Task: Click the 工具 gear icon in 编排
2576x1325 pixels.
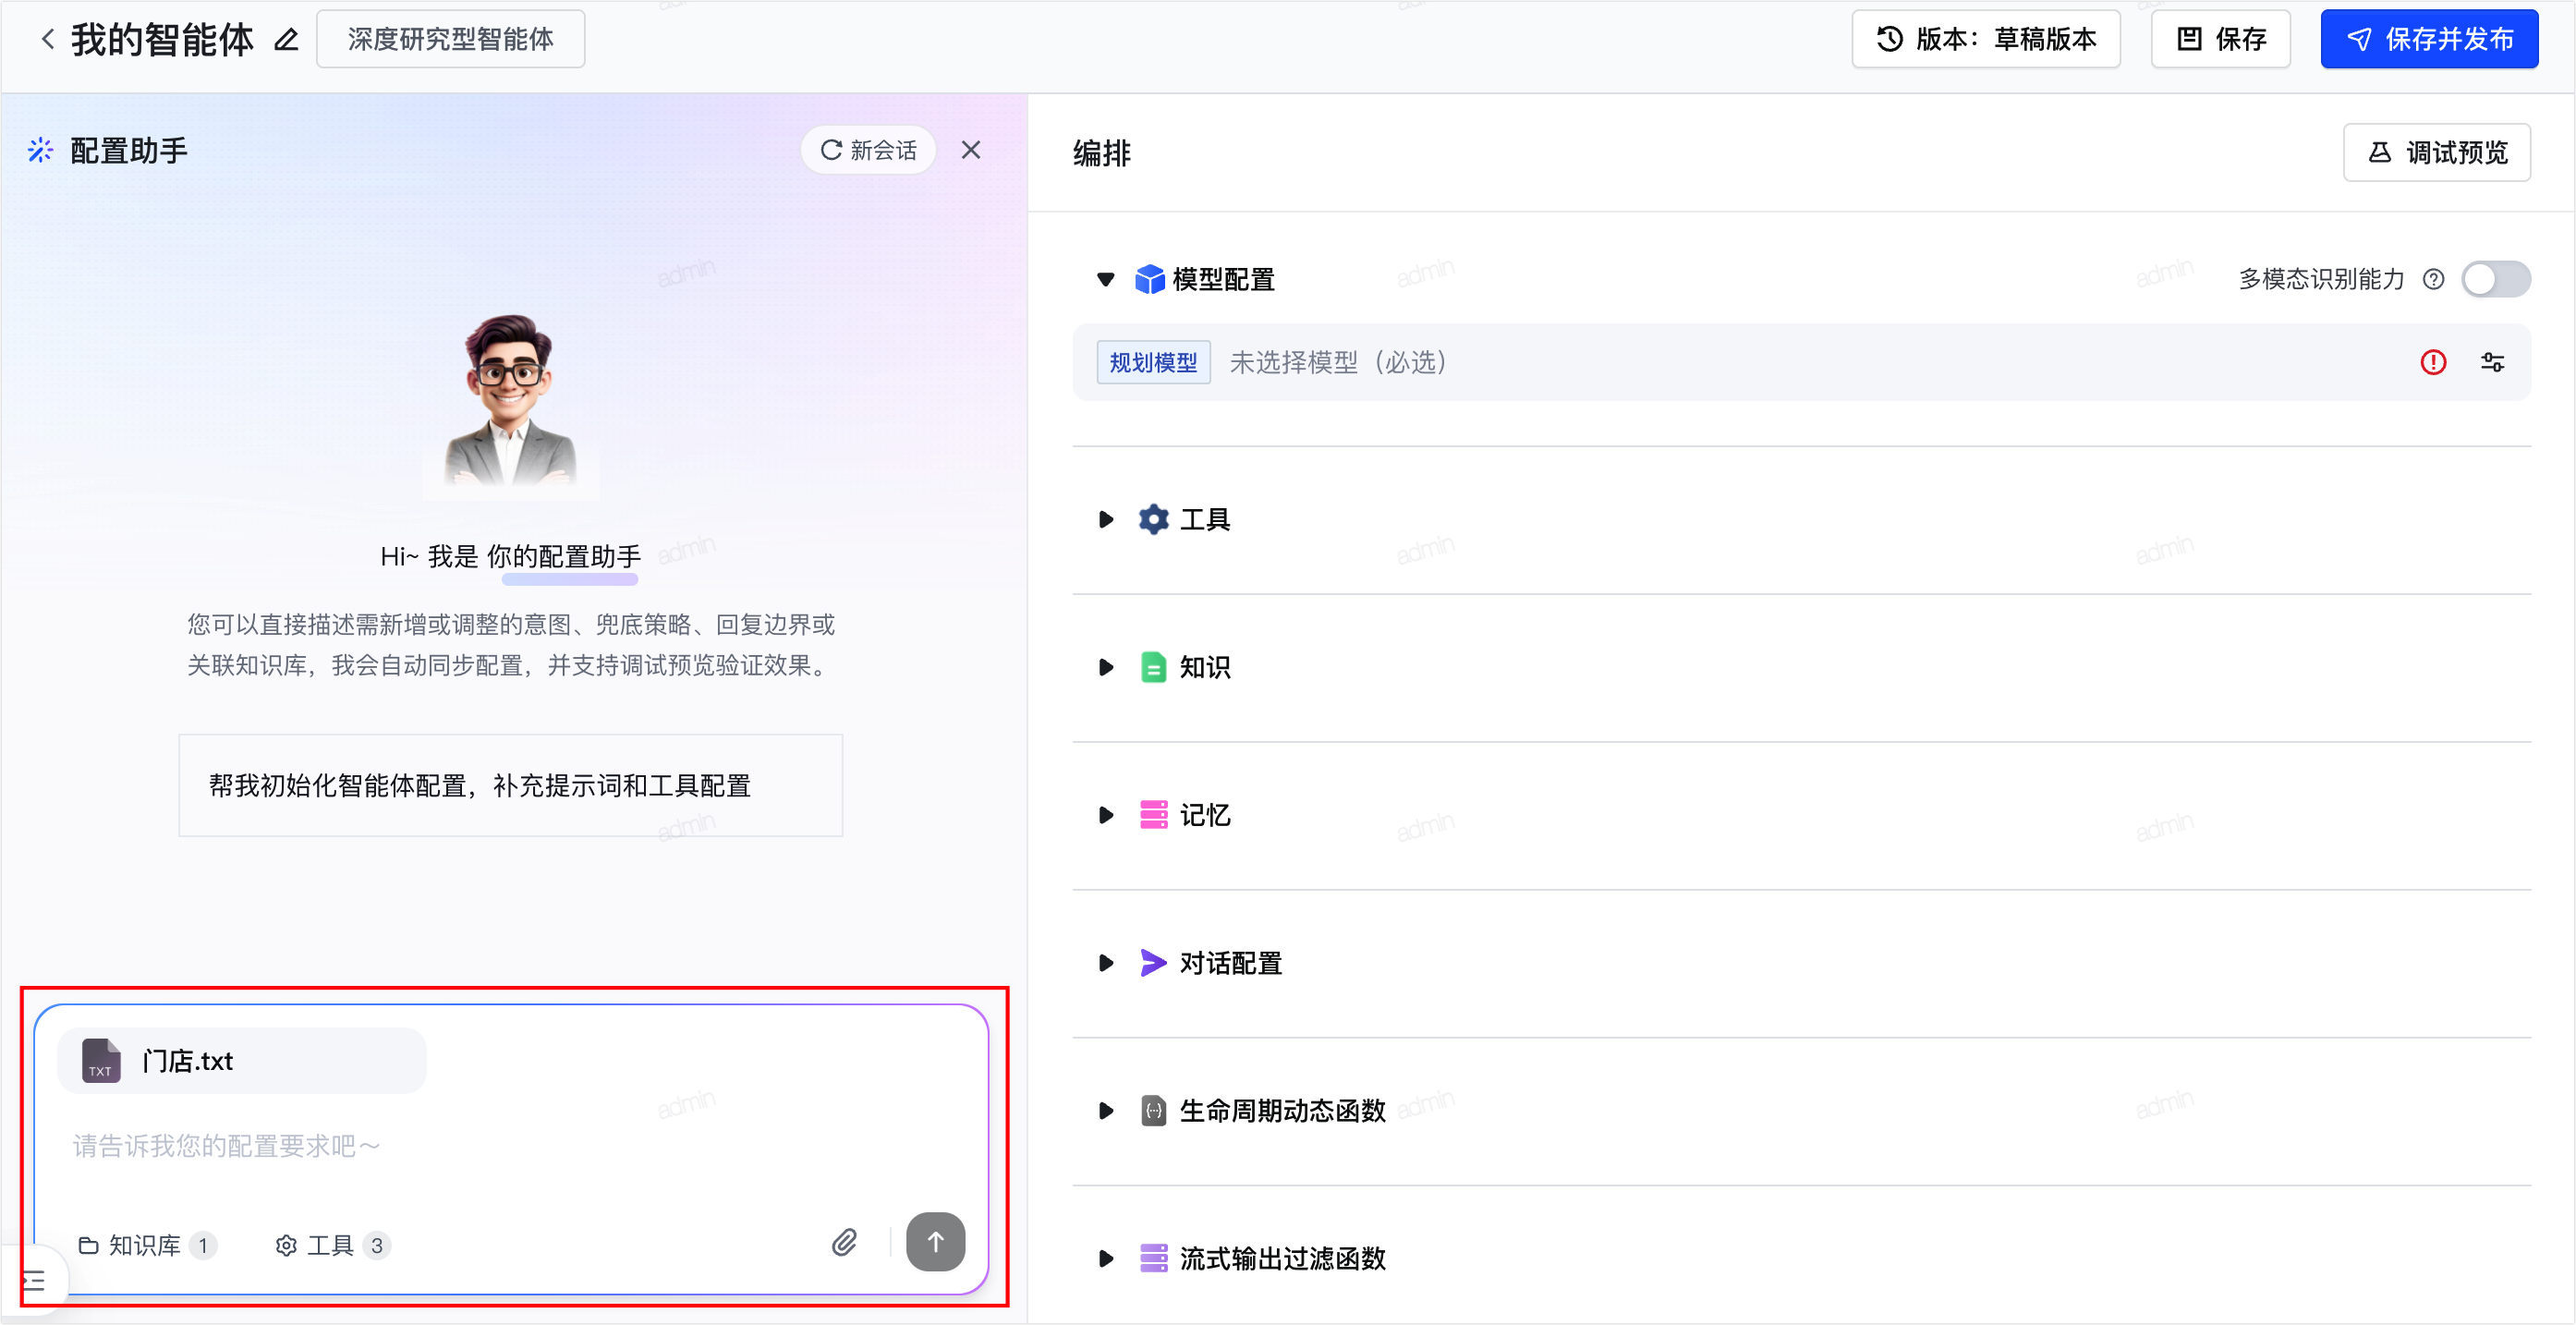Action: pyautogui.click(x=1153, y=519)
